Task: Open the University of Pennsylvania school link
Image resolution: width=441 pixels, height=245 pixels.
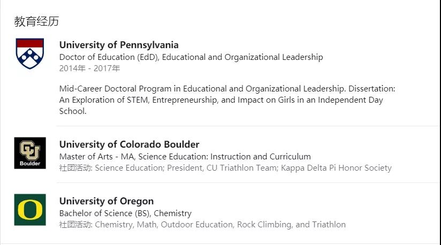Action: pos(119,45)
